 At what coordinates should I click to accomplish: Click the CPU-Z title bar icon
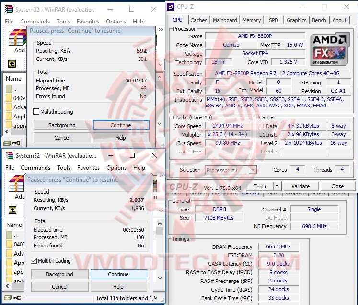coord(171,7)
